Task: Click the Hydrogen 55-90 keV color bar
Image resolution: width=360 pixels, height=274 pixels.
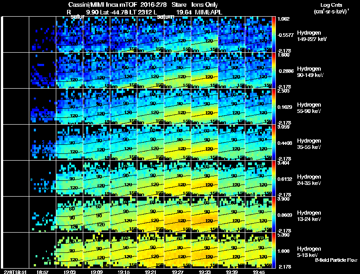Action: coord(274,107)
